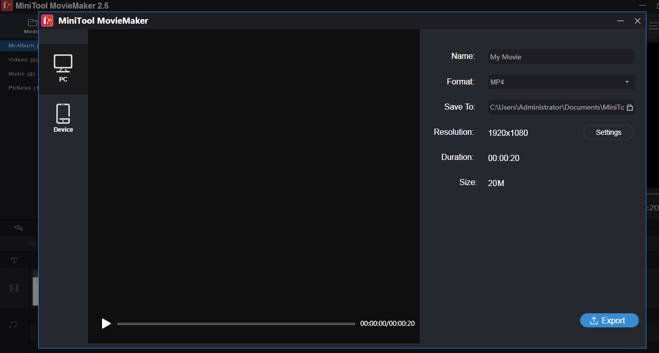Viewport: 659px width, 353px height.
Task: Click the preview time 00:00:00/00:00:20
Action: coord(388,324)
